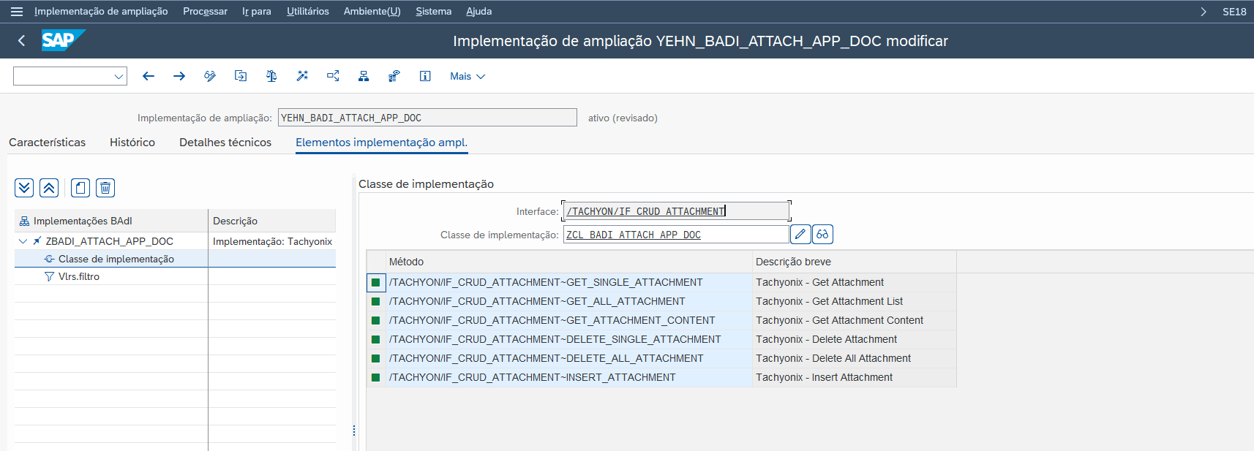Click the Implementação de ampliação name field
1254x451 pixels.
click(427, 118)
